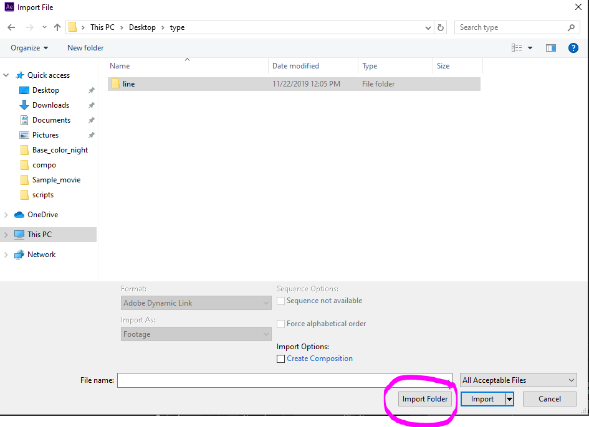Click the Help question mark icon
589x427 pixels.
click(x=573, y=47)
